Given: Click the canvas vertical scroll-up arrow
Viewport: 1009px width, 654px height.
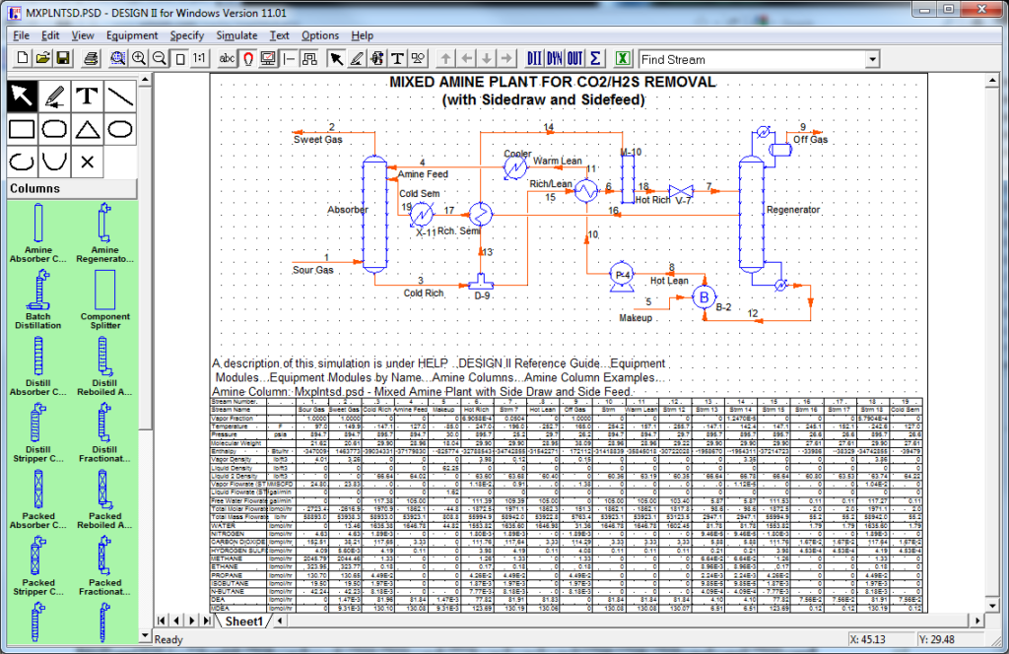Looking at the screenshot, I should pyautogui.click(x=992, y=81).
